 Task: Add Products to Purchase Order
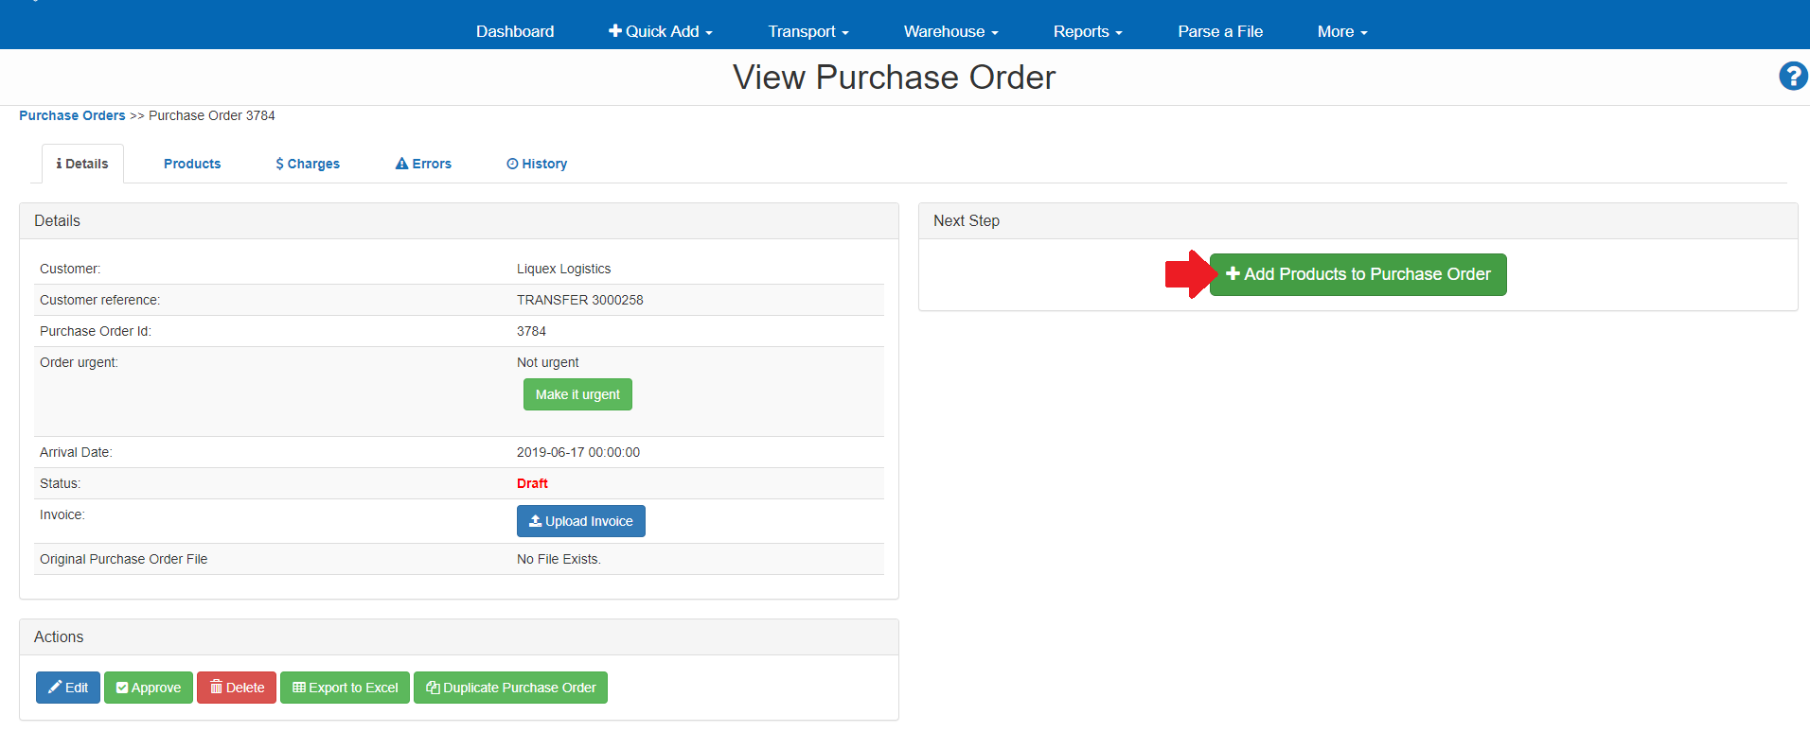1357,274
